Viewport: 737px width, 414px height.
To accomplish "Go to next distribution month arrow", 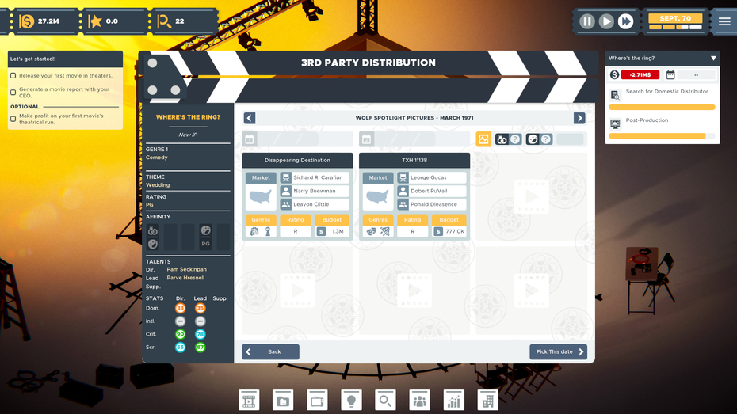I will click(x=579, y=118).
